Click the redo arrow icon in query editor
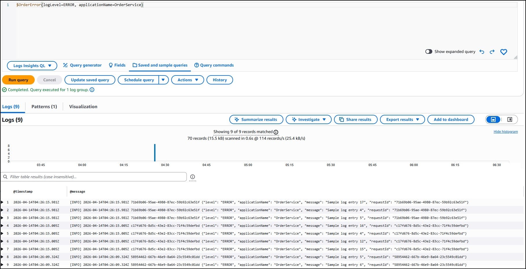 [x=492, y=52]
